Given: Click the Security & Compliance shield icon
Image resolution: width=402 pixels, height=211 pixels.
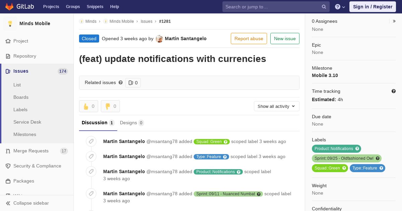Looking at the screenshot, I should click(x=8, y=166).
